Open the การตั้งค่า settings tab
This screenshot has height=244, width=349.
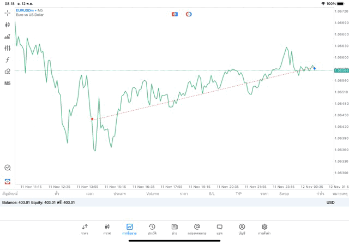[x=264, y=229]
